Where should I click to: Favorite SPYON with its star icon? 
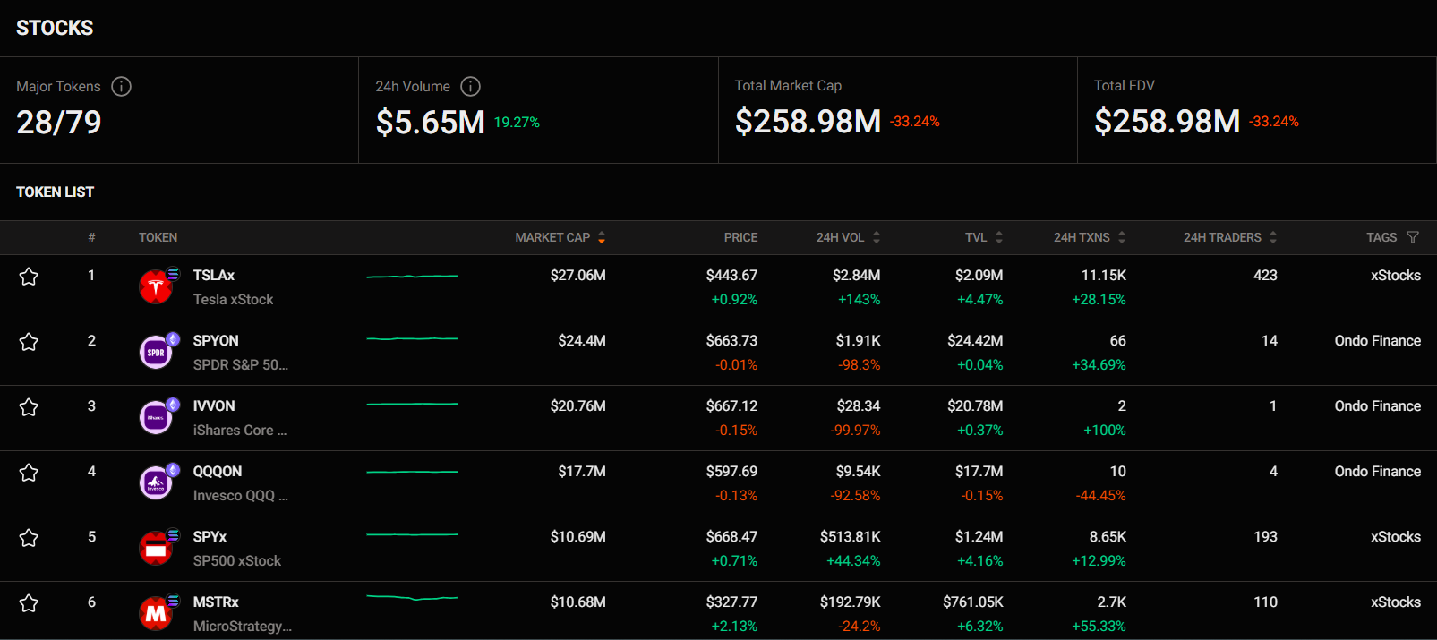click(x=29, y=342)
